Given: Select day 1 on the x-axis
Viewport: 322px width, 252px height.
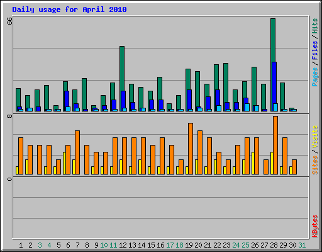Looking at the screenshot, I should tap(21, 245).
